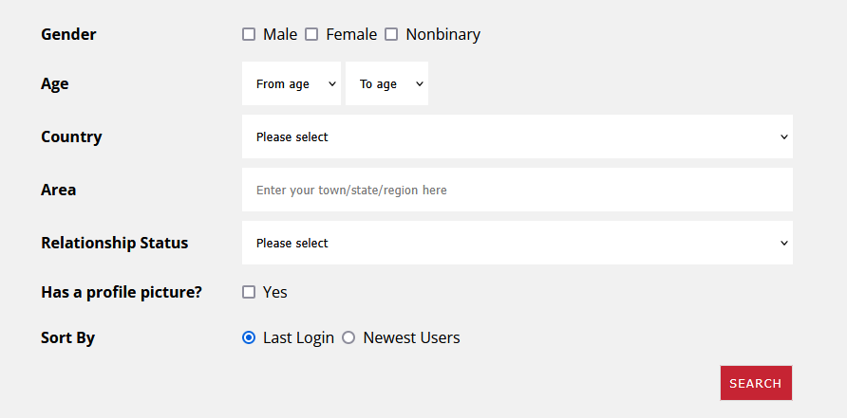Open the Country select dropdown
The width and height of the screenshot is (847, 418).
tap(517, 136)
